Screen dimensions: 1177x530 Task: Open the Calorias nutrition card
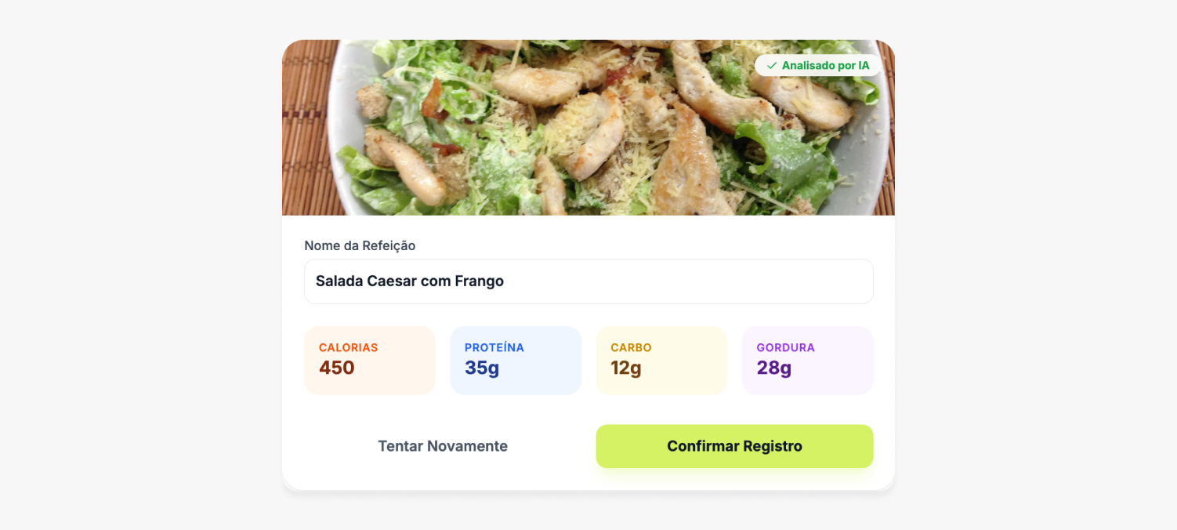coord(370,360)
